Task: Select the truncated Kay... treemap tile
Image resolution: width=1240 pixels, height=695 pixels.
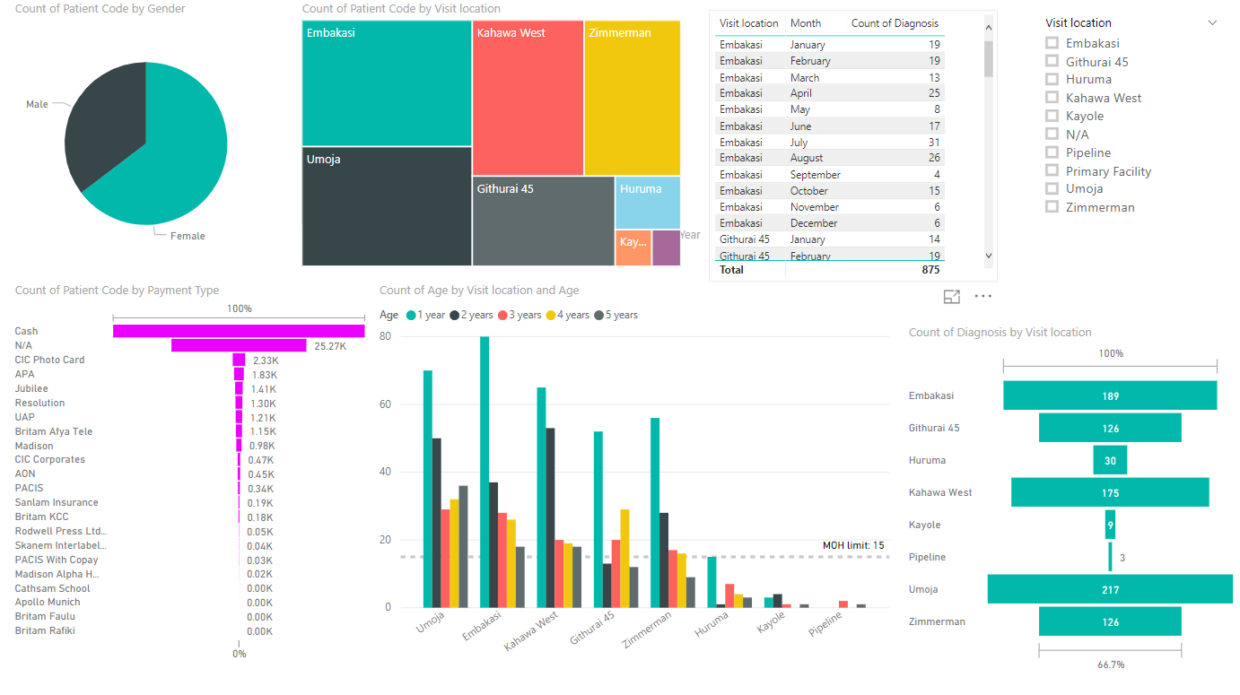Action: pyautogui.click(x=633, y=248)
